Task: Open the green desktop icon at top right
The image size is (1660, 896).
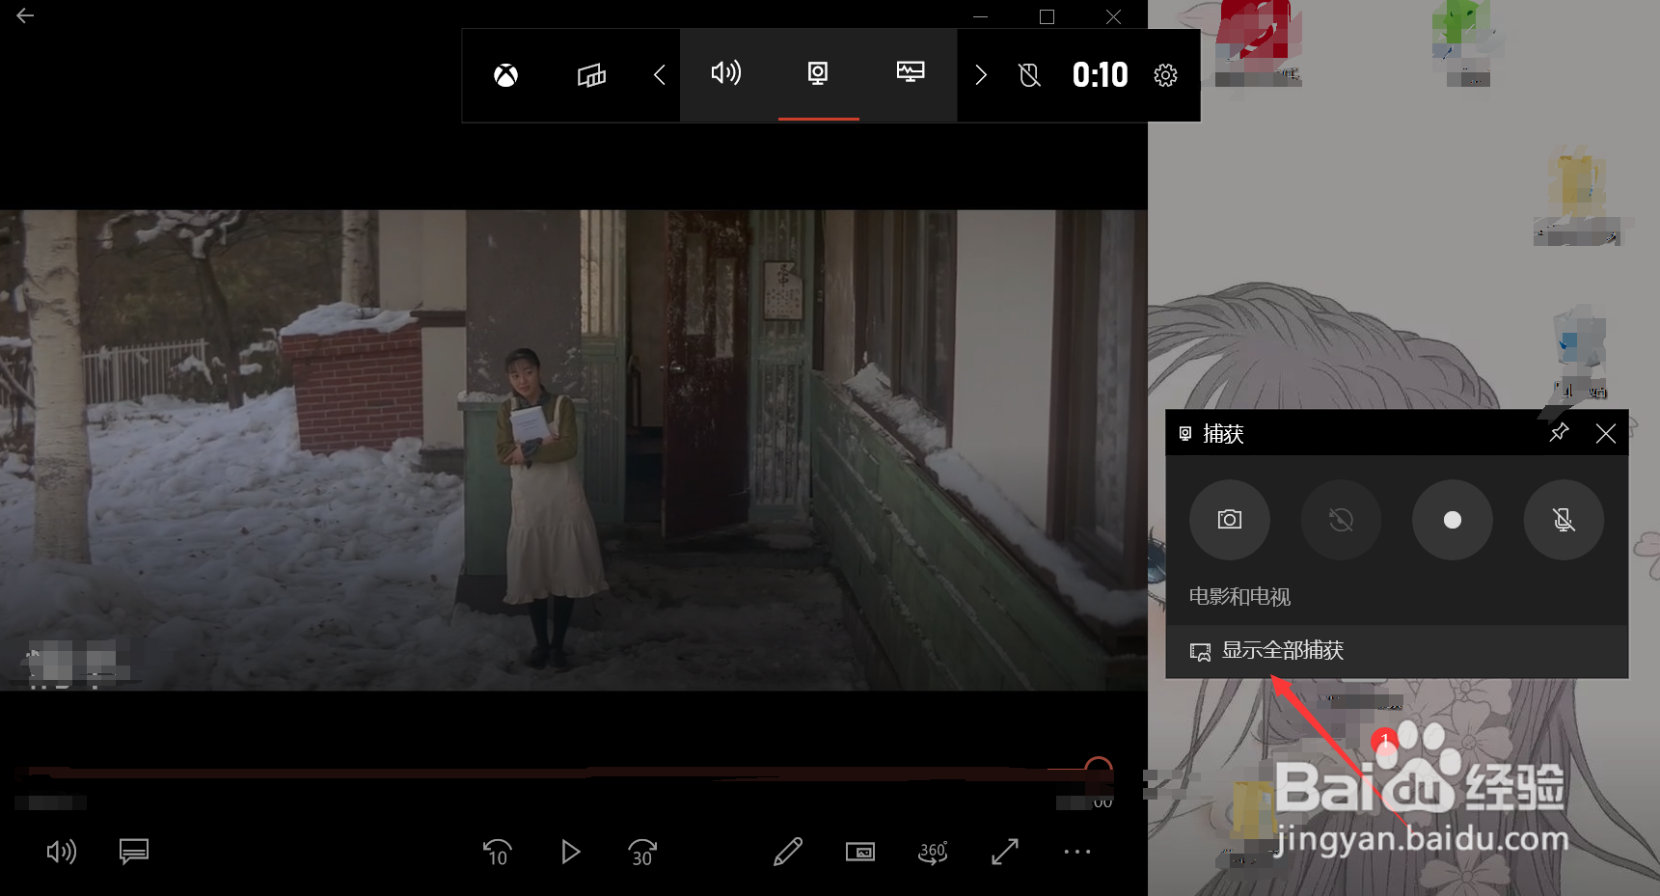Action: [x=1466, y=43]
